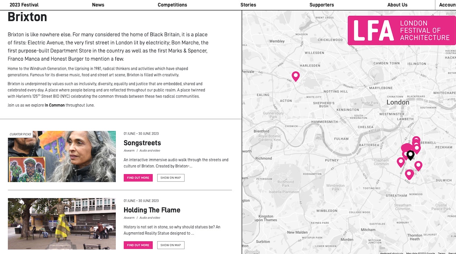Open the Supporters page
This screenshot has width=456, height=254.
tap(322, 5)
